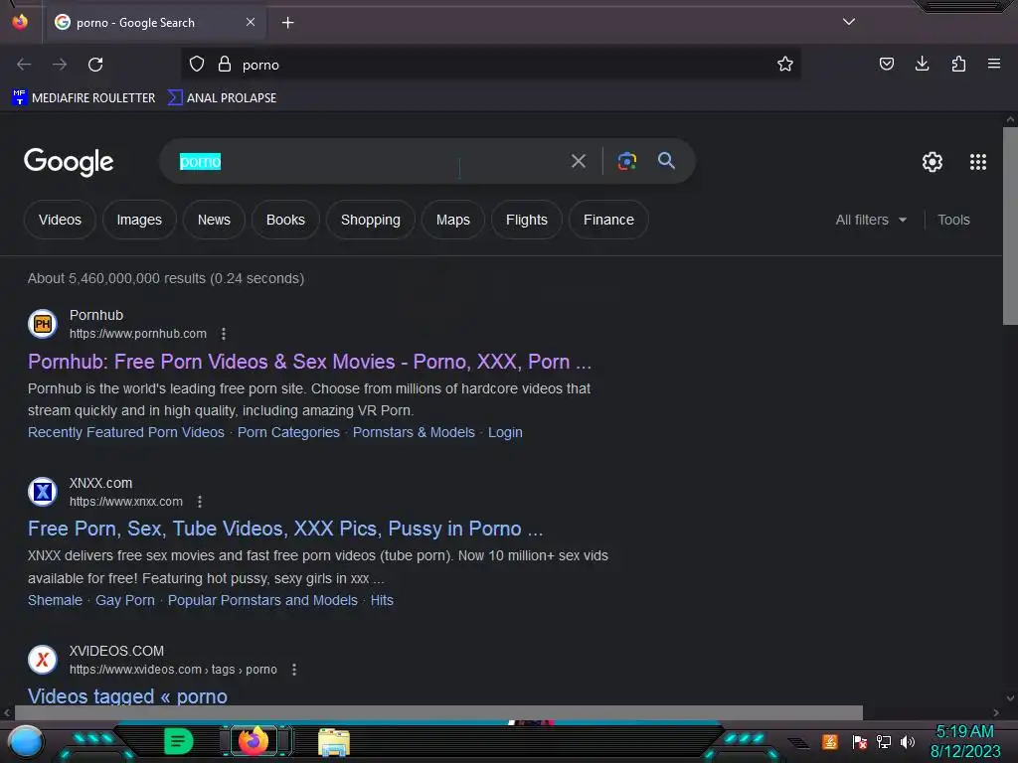The image size is (1018, 763).
Task: Open the volume speaker tray icon
Action: (907, 741)
